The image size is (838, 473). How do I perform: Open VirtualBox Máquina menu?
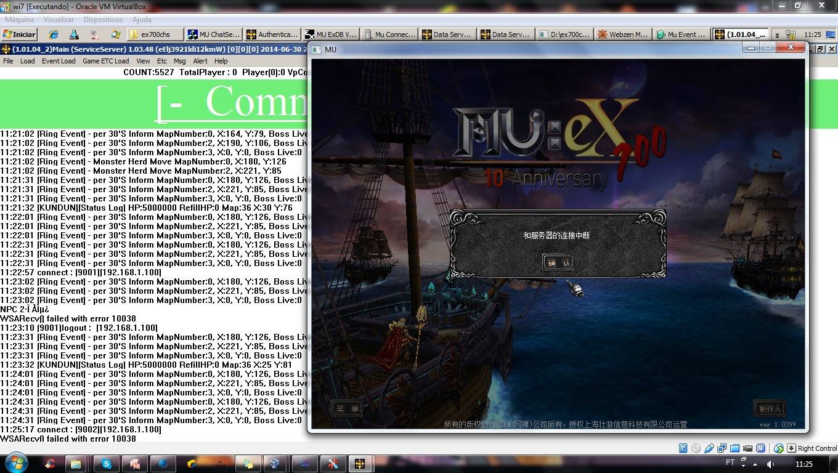coord(19,20)
